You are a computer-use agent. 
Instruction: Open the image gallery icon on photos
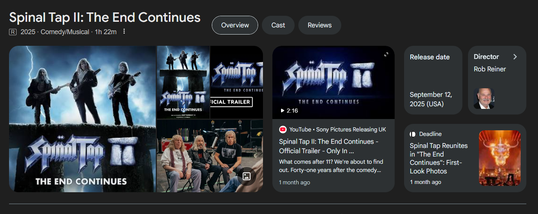coord(246,176)
